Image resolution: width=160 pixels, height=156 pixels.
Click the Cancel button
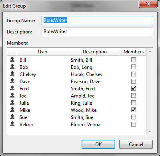136,144
